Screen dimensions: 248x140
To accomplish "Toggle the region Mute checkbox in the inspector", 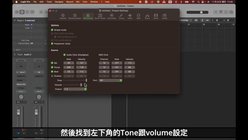I will 31,25.
